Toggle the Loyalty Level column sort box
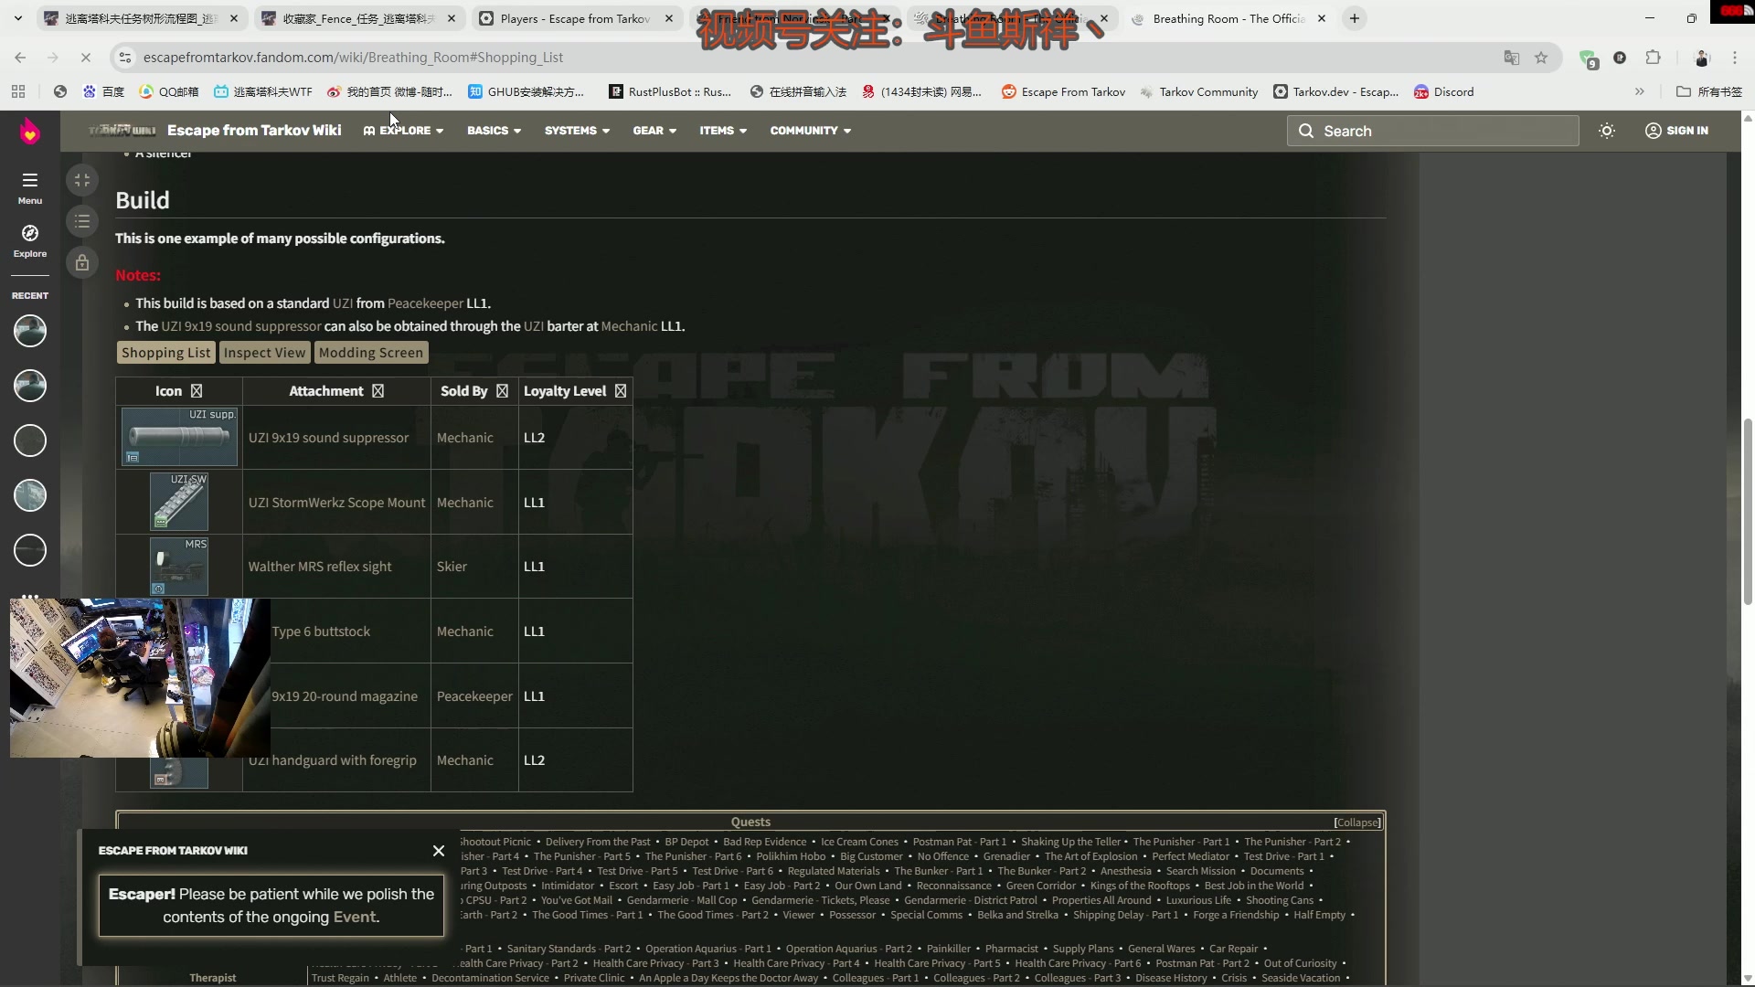The height and width of the screenshot is (987, 1755). point(621,391)
